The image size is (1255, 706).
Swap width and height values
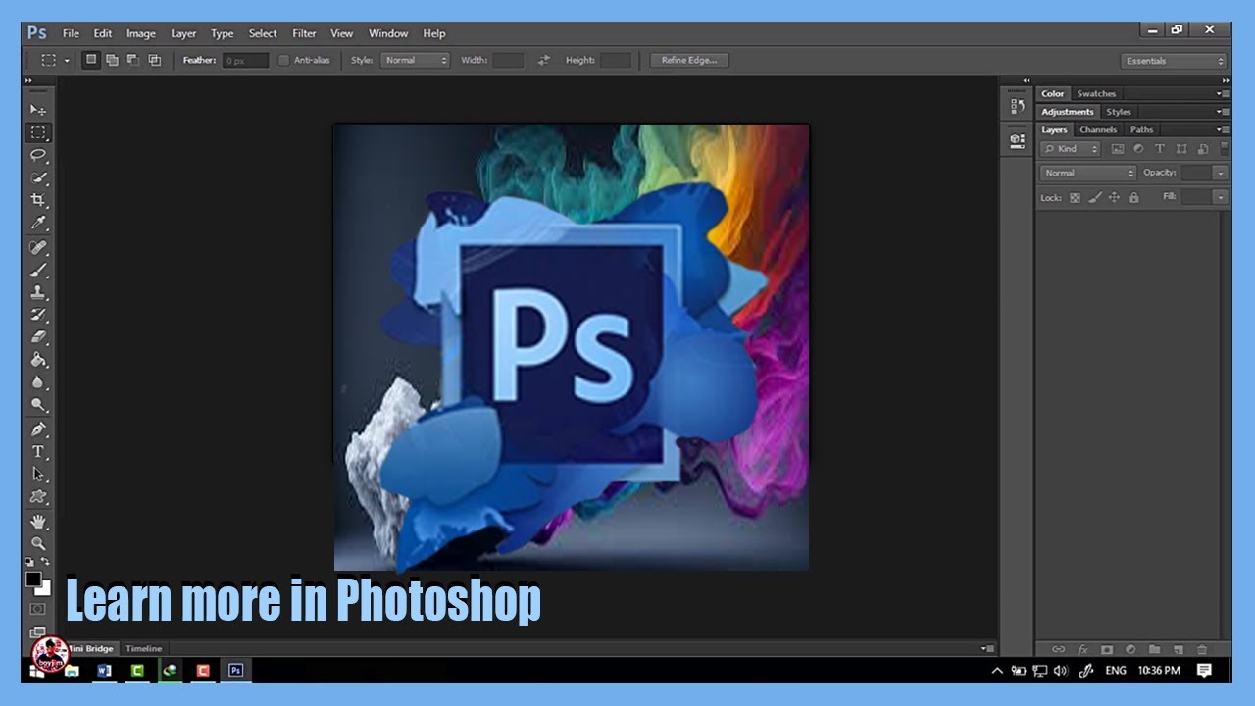pyautogui.click(x=543, y=61)
